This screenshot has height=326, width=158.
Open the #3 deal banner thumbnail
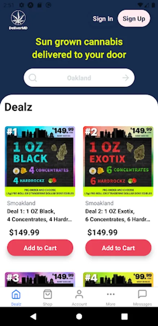(40, 280)
